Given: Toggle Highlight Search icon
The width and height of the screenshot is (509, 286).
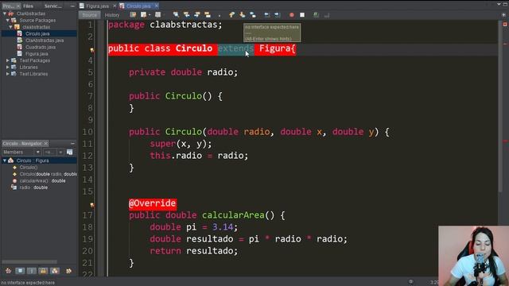Looking at the screenshot, I should 208,15.
